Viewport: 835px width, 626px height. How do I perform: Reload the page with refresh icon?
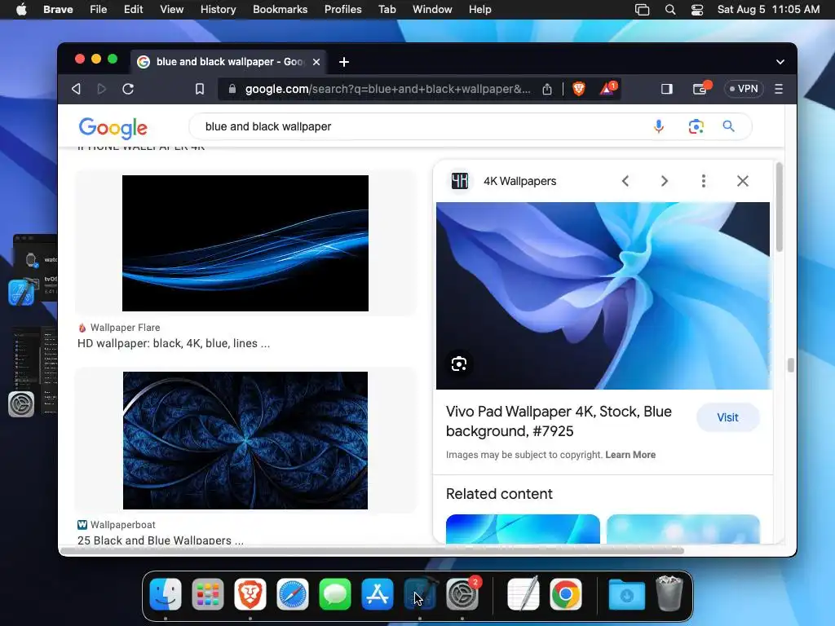point(128,89)
